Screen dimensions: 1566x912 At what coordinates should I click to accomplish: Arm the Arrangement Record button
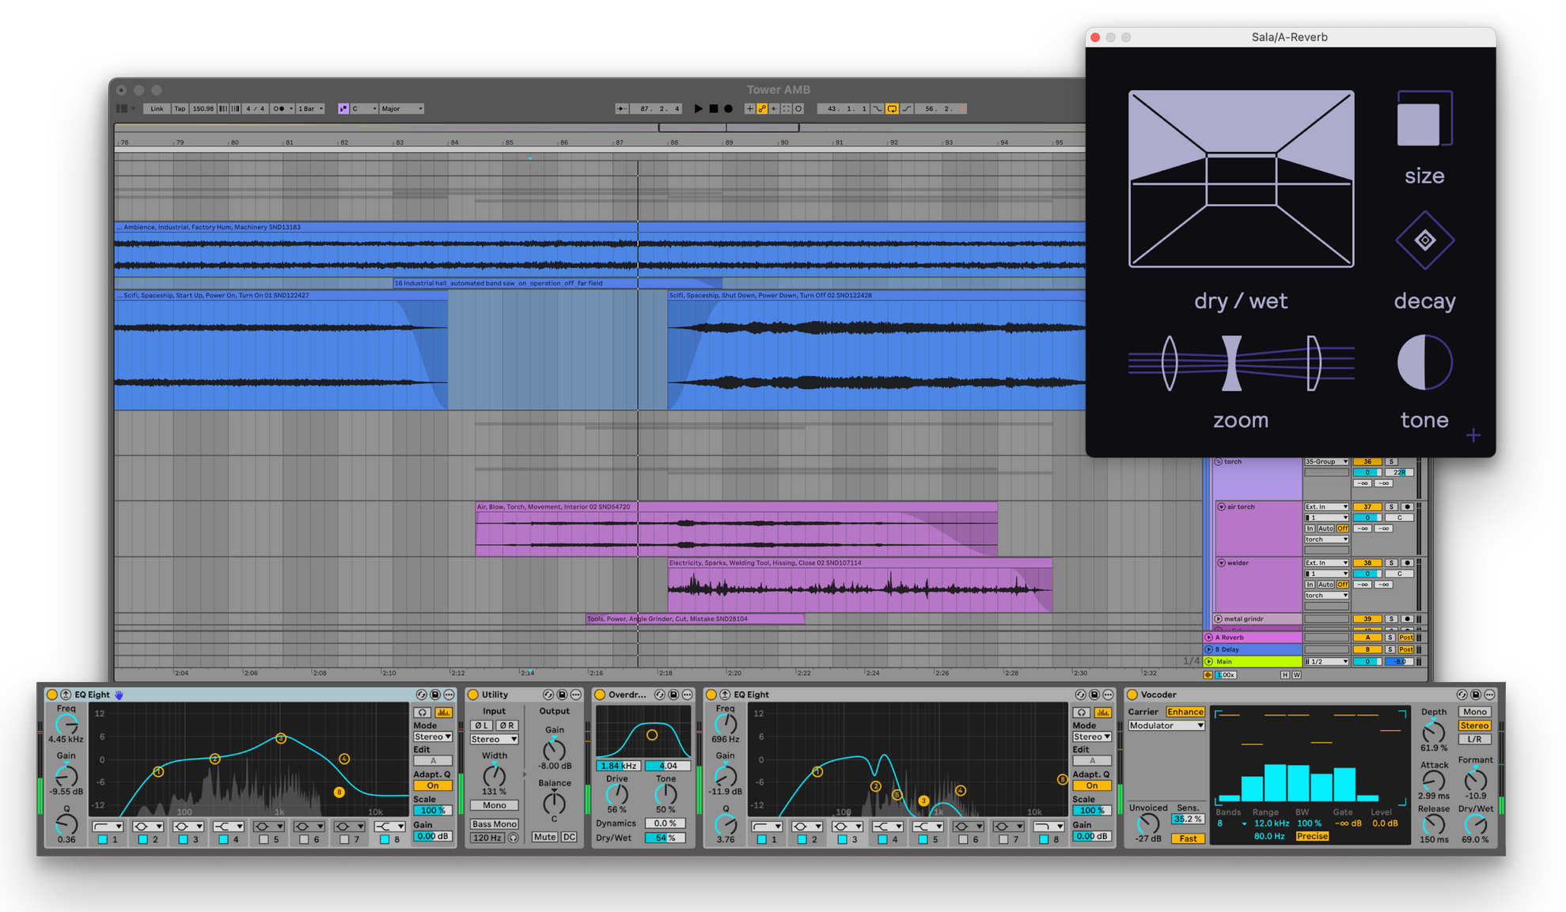[728, 109]
